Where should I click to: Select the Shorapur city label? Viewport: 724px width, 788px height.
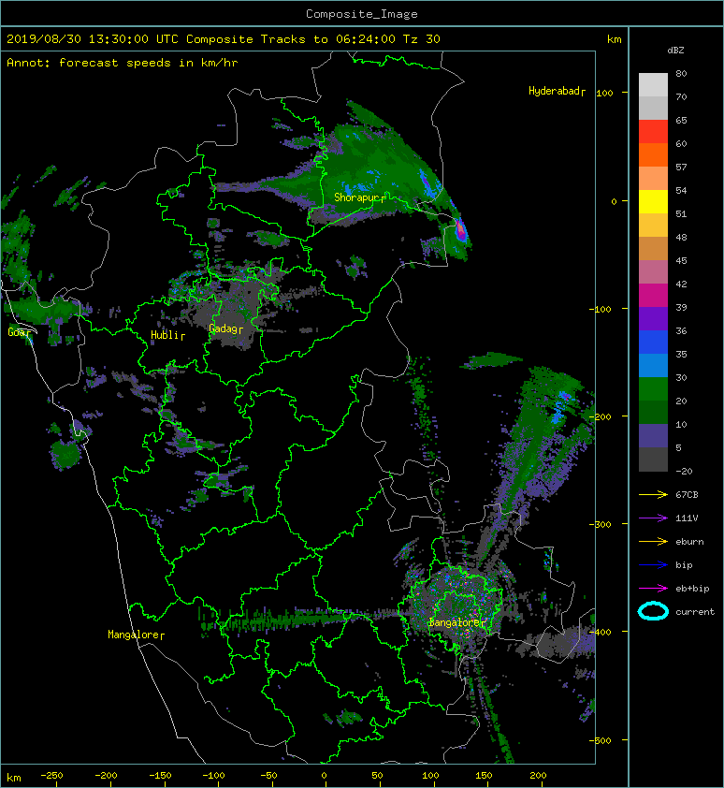[356, 197]
